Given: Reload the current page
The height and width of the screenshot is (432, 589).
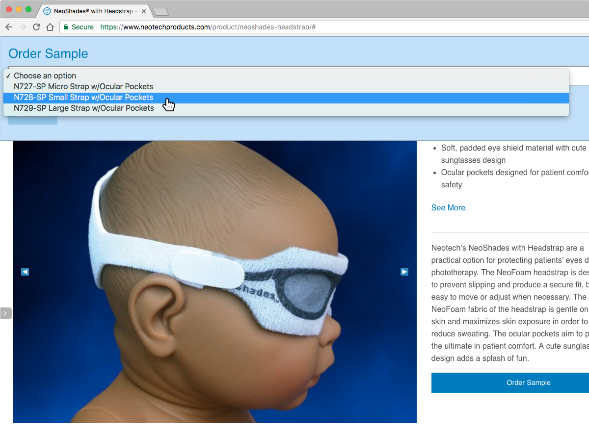Looking at the screenshot, I should coord(36,27).
